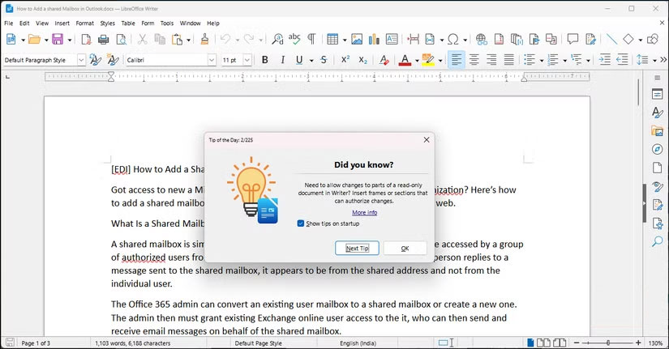The width and height of the screenshot is (669, 349).
Task: Click the Superscript icon
Action: (345, 60)
